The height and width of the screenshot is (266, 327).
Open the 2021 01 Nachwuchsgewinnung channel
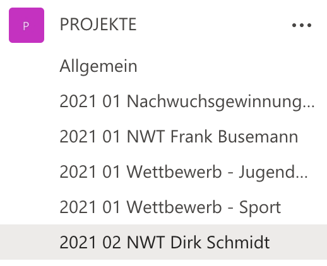(163, 101)
